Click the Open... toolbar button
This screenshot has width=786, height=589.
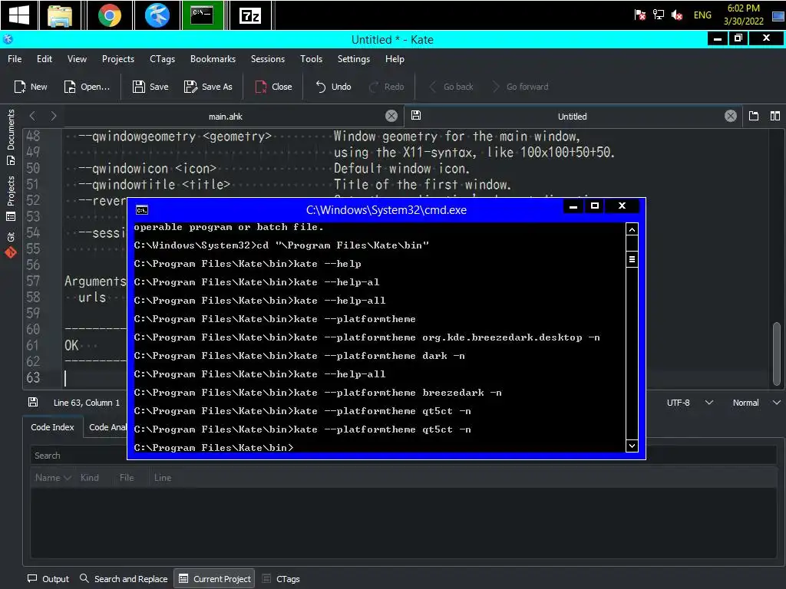click(87, 87)
